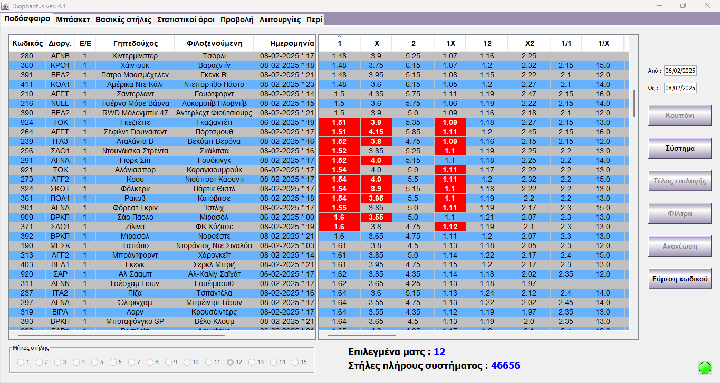This screenshot has width=720, height=383.
Task: Click the Αλ-Καλίγ Σαϊχάτ away team cell
Action: tap(214, 274)
